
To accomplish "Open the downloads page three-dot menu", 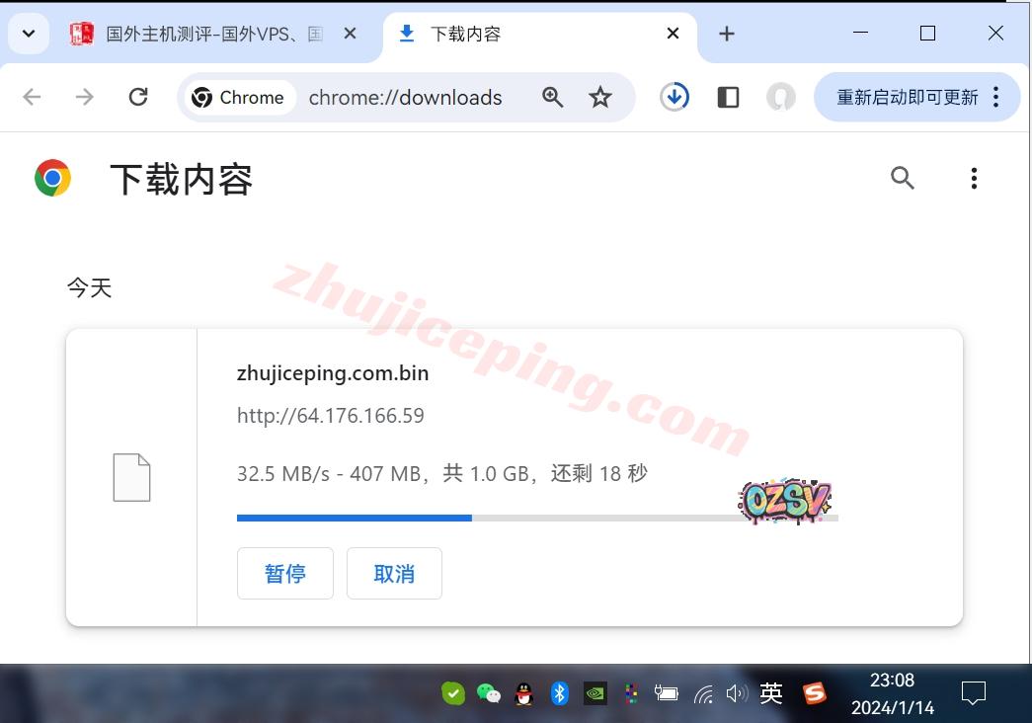I will pos(974,178).
